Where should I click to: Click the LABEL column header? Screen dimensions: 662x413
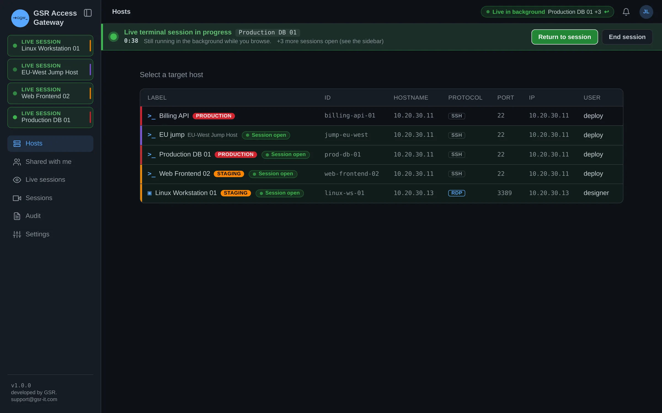coord(157,98)
